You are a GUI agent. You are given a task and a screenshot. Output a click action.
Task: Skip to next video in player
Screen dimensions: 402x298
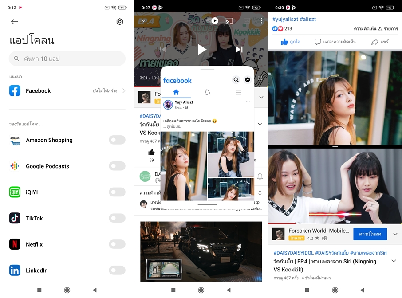[239, 50]
